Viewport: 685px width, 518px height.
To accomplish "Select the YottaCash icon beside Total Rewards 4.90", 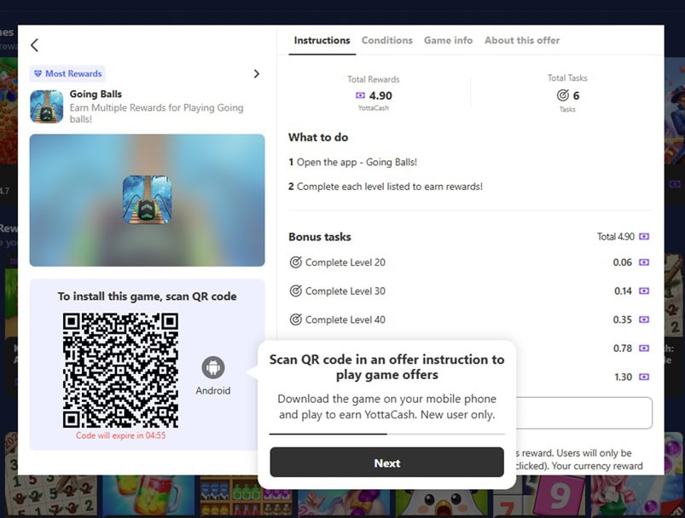I will [x=360, y=95].
